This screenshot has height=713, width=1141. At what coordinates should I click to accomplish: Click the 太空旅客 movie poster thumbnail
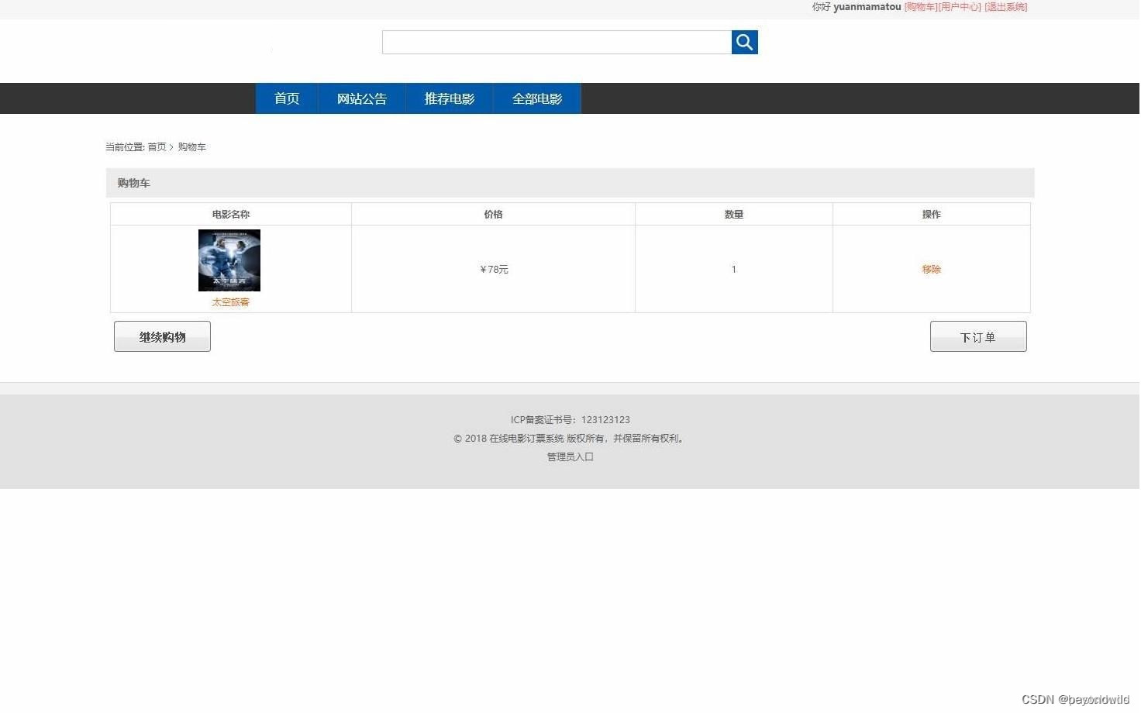pos(229,260)
